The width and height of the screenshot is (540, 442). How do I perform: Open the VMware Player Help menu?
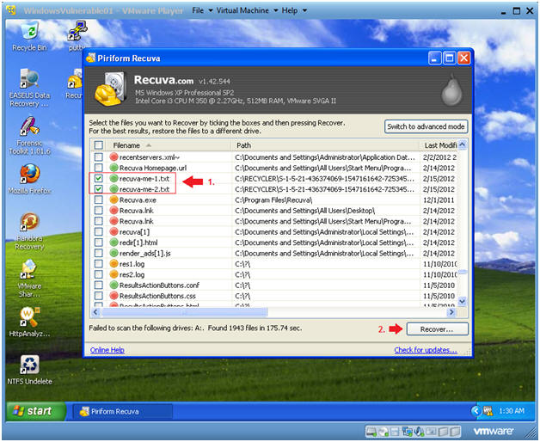coord(290,10)
